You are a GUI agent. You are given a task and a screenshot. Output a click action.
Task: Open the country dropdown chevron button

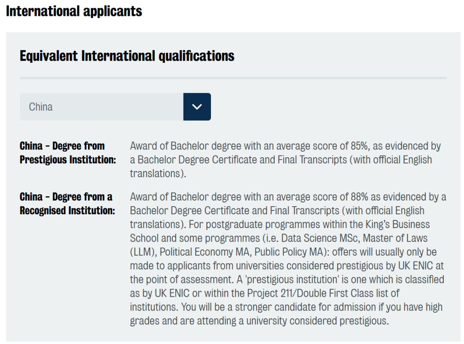(197, 107)
